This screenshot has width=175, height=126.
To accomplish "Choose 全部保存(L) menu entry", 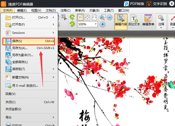I will tap(29, 62).
